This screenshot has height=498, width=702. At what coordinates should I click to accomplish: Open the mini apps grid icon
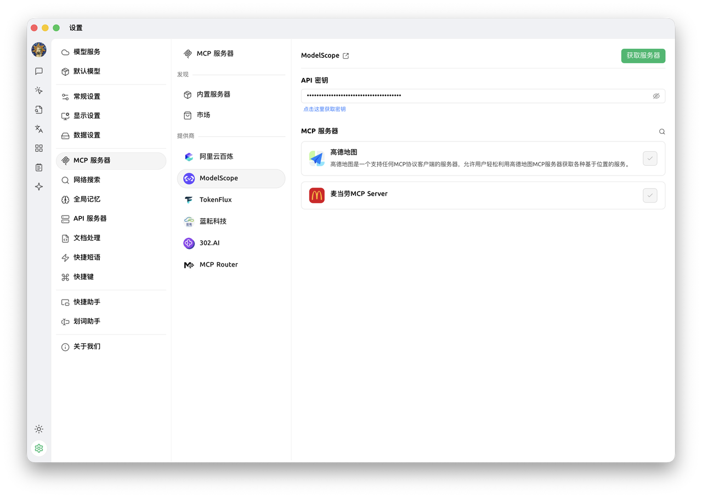pyautogui.click(x=39, y=148)
